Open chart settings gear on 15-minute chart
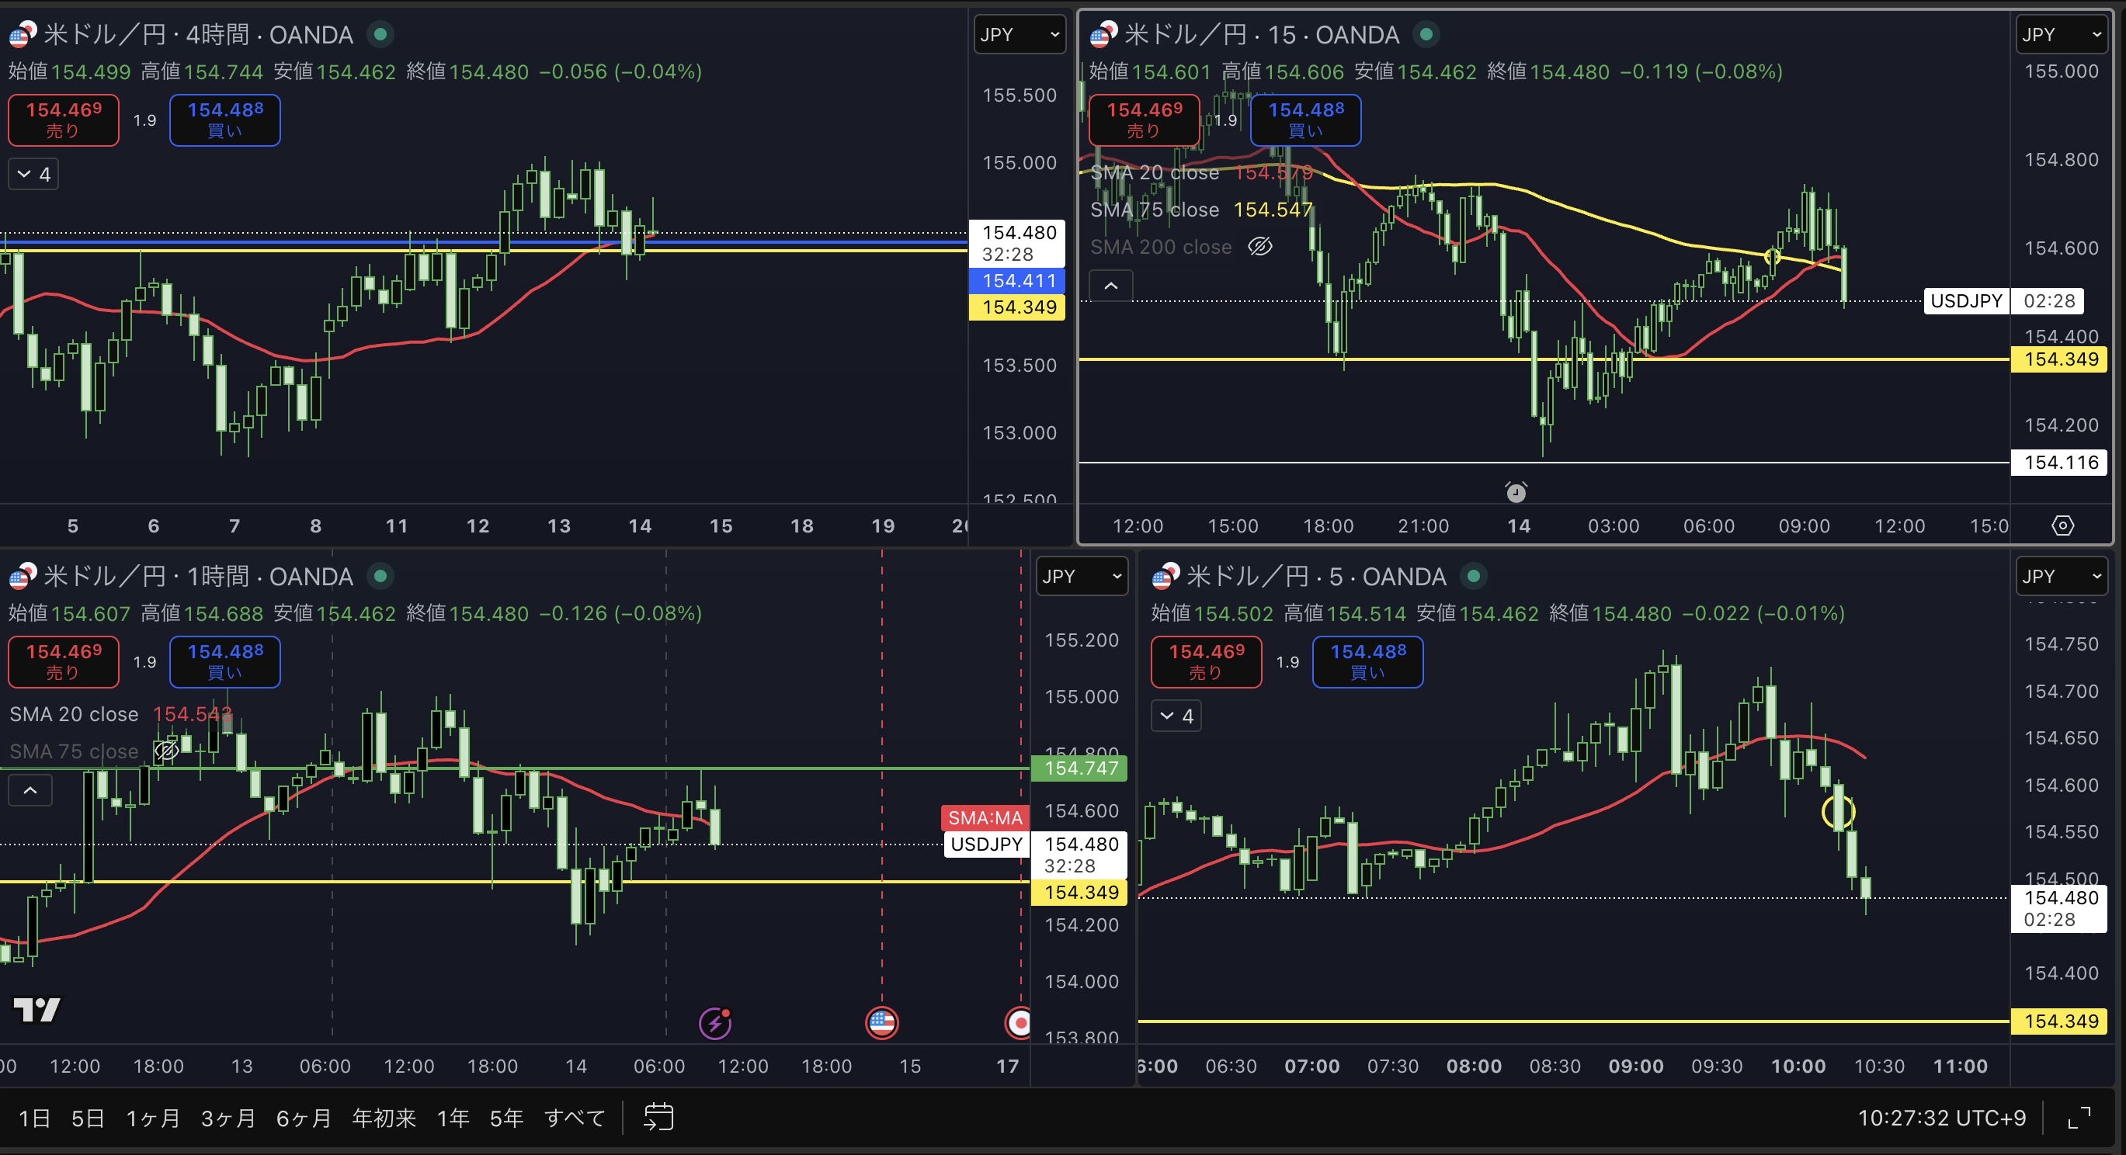Image resolution: width=2126 pixels, height=1155 pixels. 2062,525
